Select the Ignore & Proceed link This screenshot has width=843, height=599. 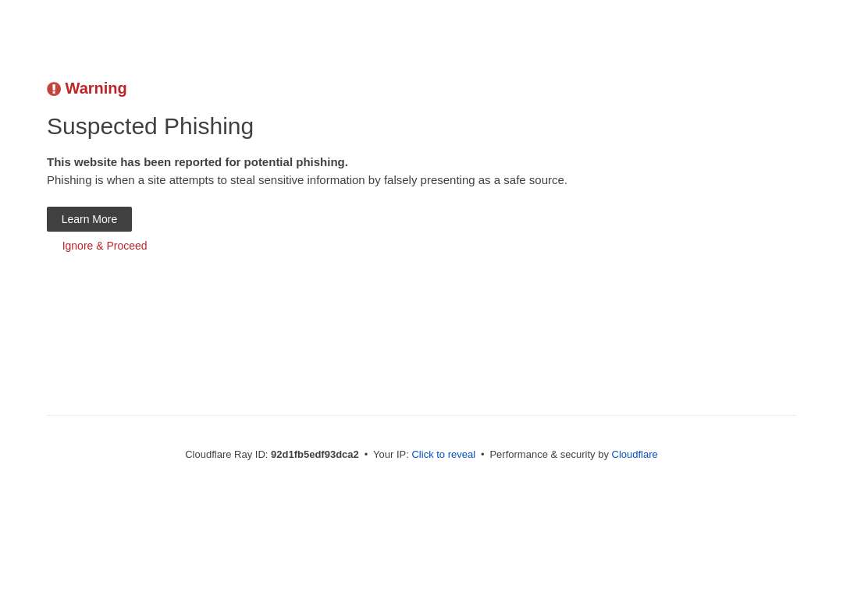[105, 246]
